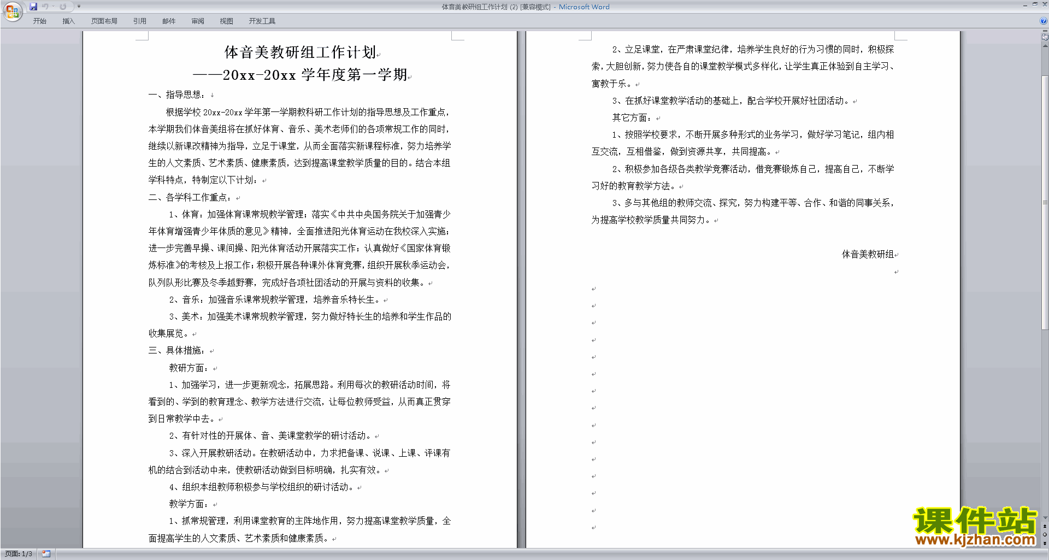
Task: Click the signature 体音美教研组
Action: click(x=868, y=254)
